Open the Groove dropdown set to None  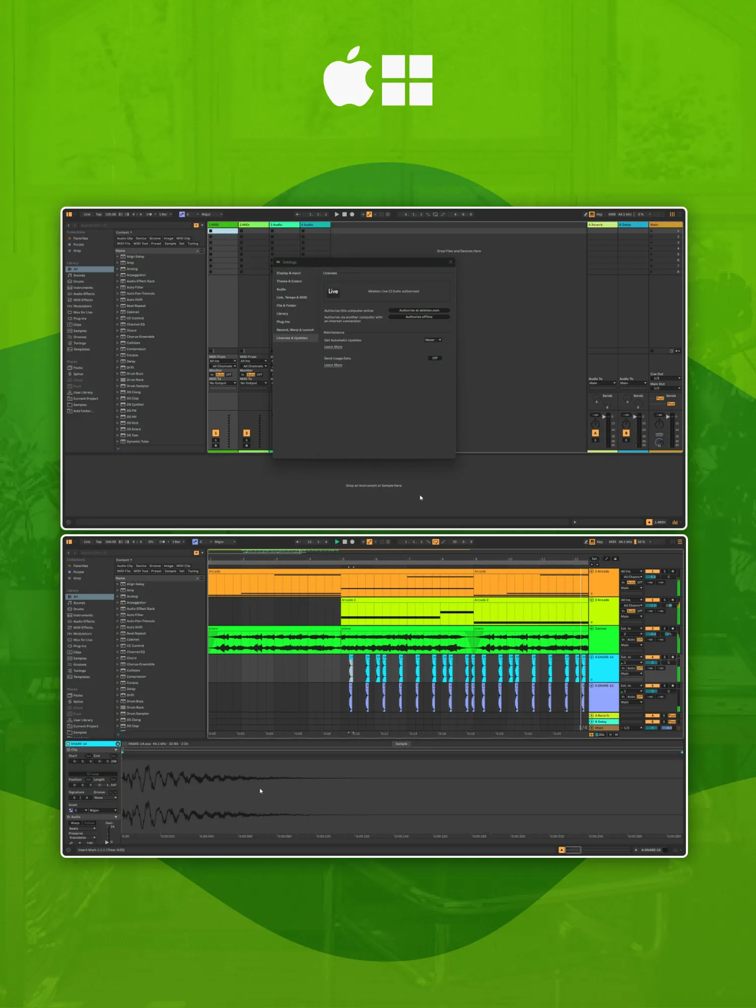click(105, 798)
